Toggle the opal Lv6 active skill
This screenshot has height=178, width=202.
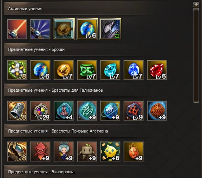coord(87,29)
